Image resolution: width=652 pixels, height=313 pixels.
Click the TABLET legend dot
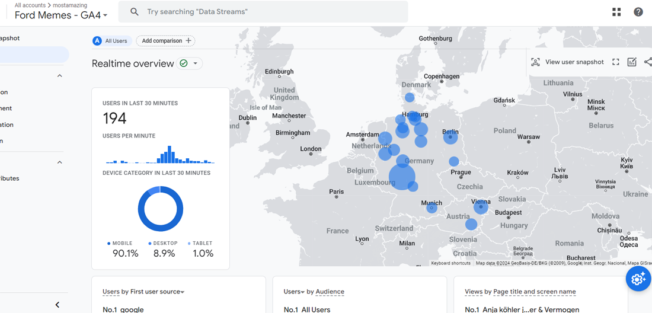(x=189, y=243)
